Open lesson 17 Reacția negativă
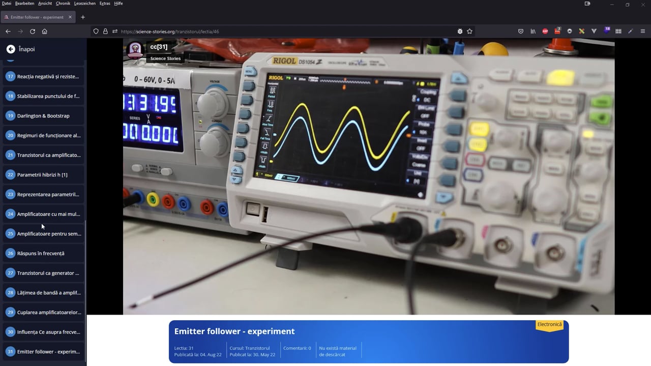Viewport: 651px width, 366px height. pyautogui.click(x=44, y=76)
